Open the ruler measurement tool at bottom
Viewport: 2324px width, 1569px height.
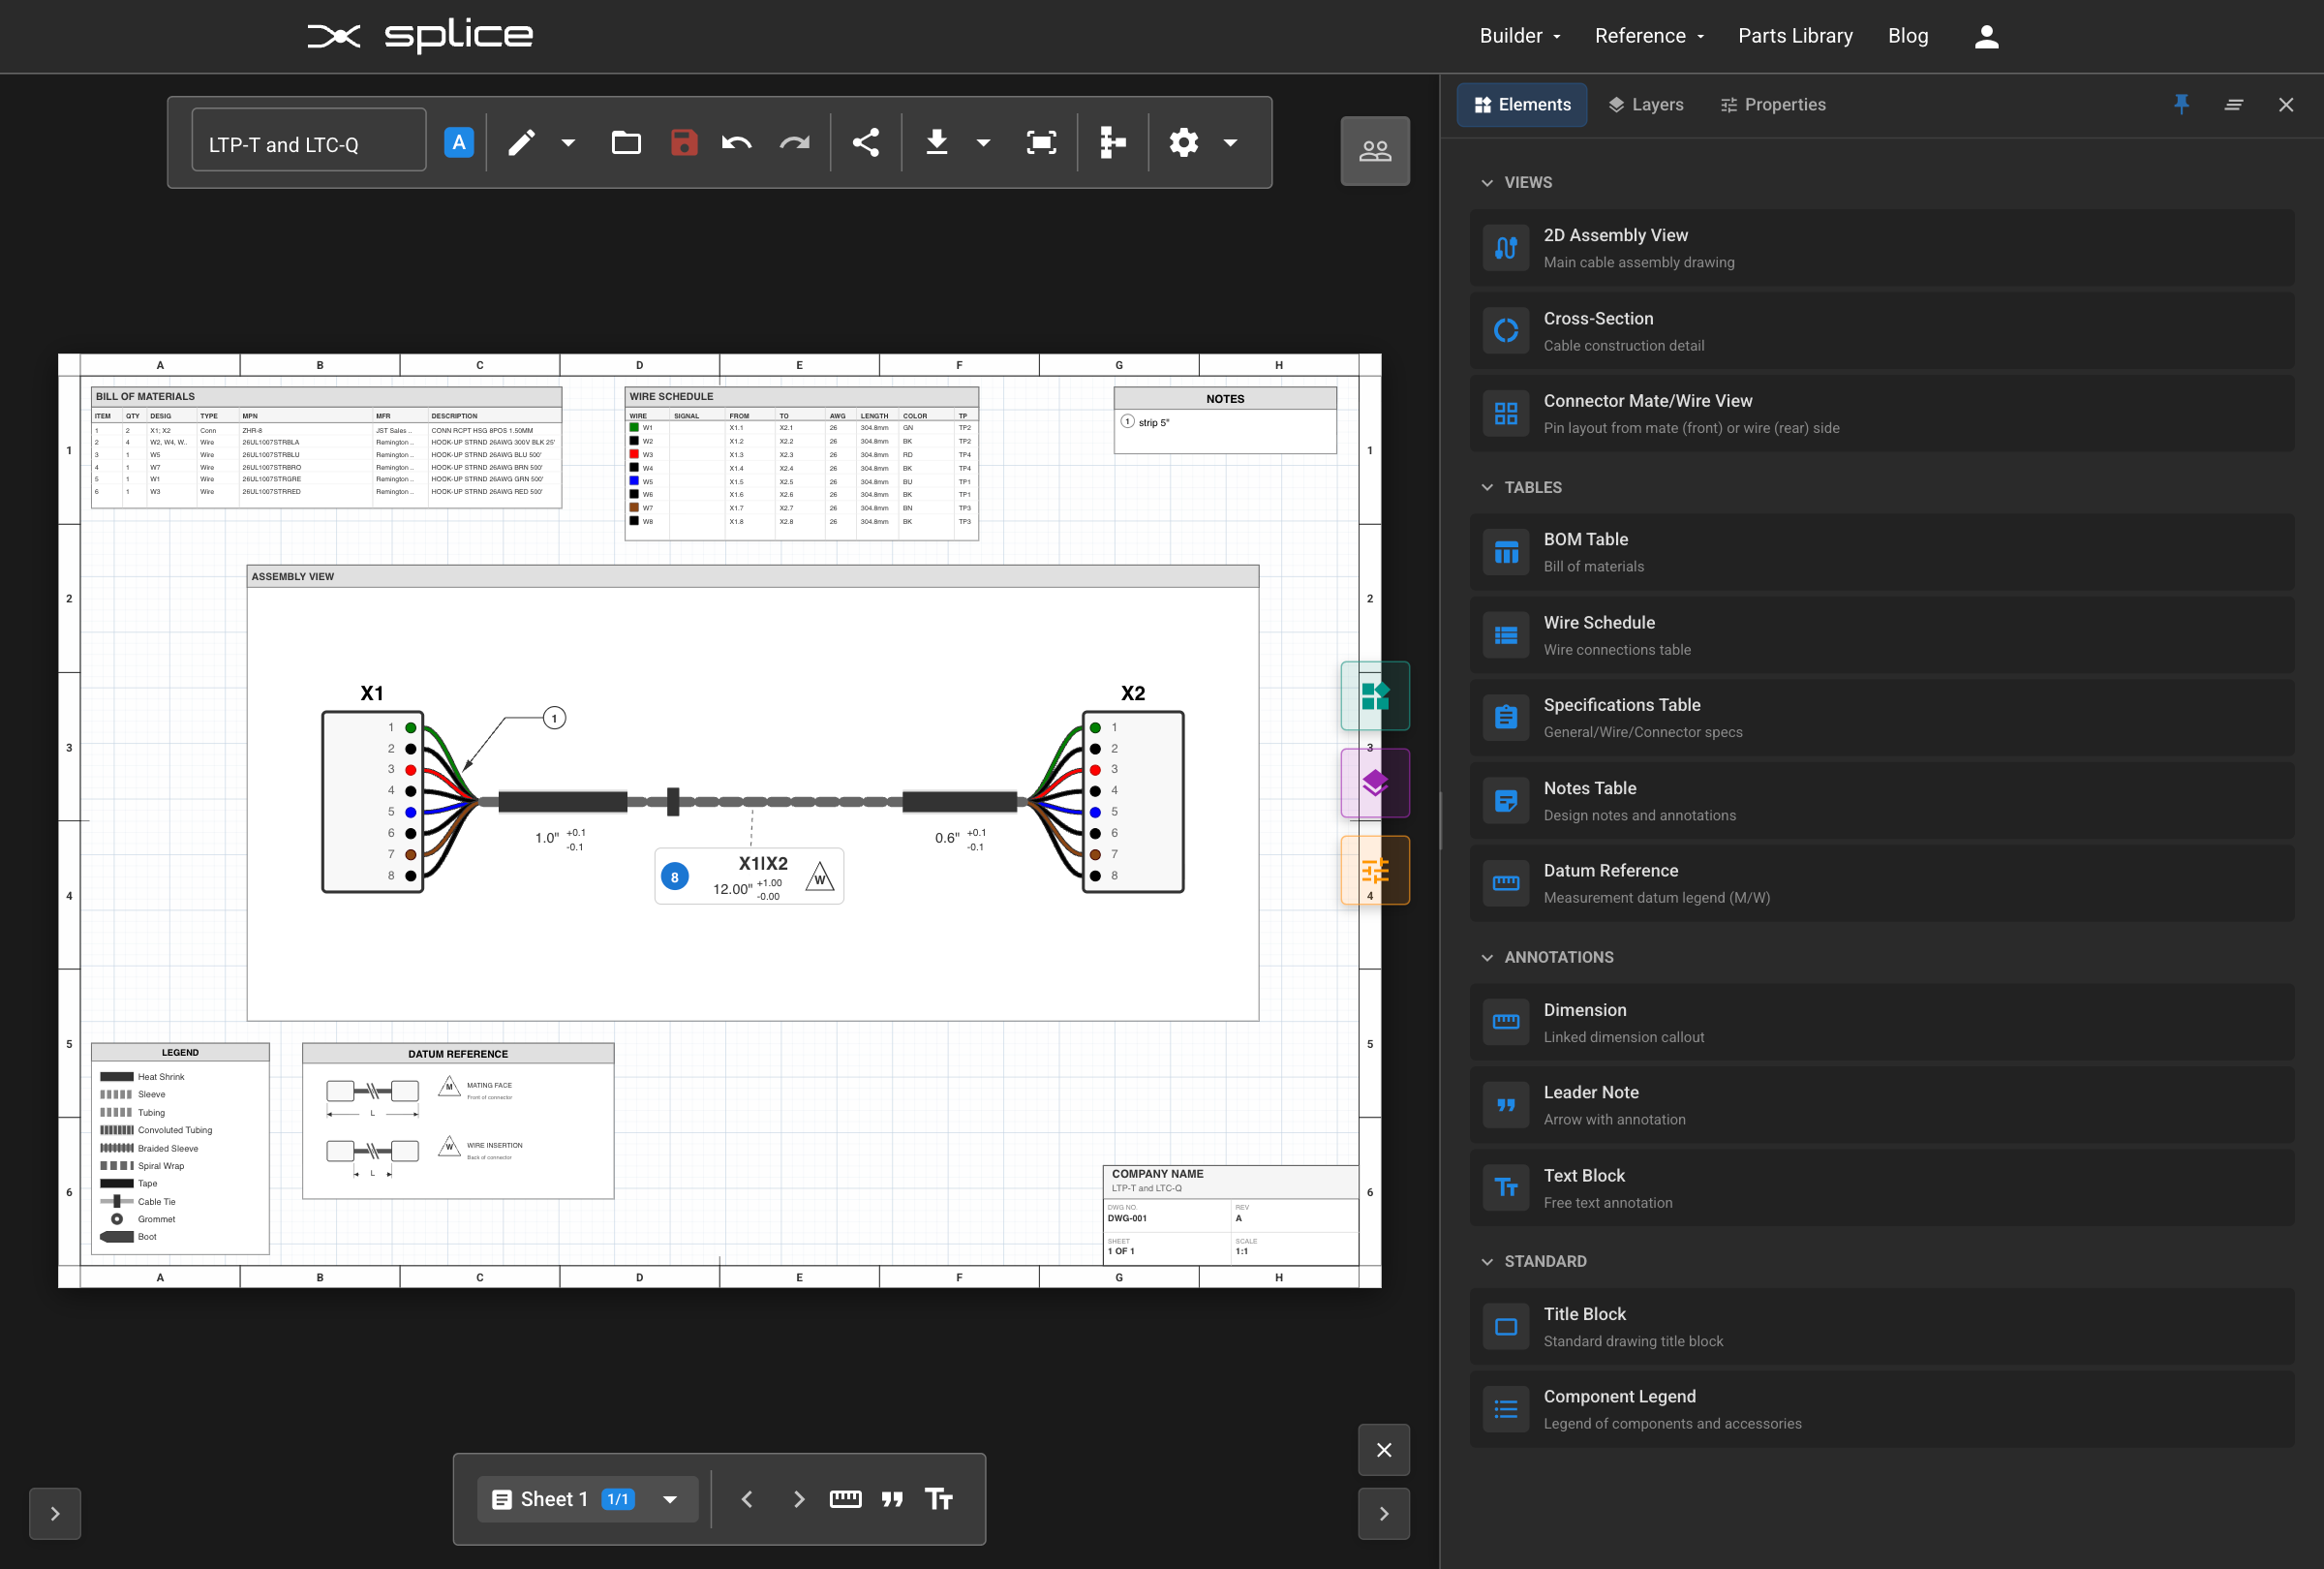pyautogui.click(x=845, y=1499)
